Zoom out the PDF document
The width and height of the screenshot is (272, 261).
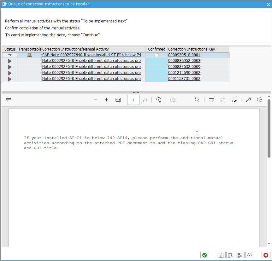(x=95, y=100)
